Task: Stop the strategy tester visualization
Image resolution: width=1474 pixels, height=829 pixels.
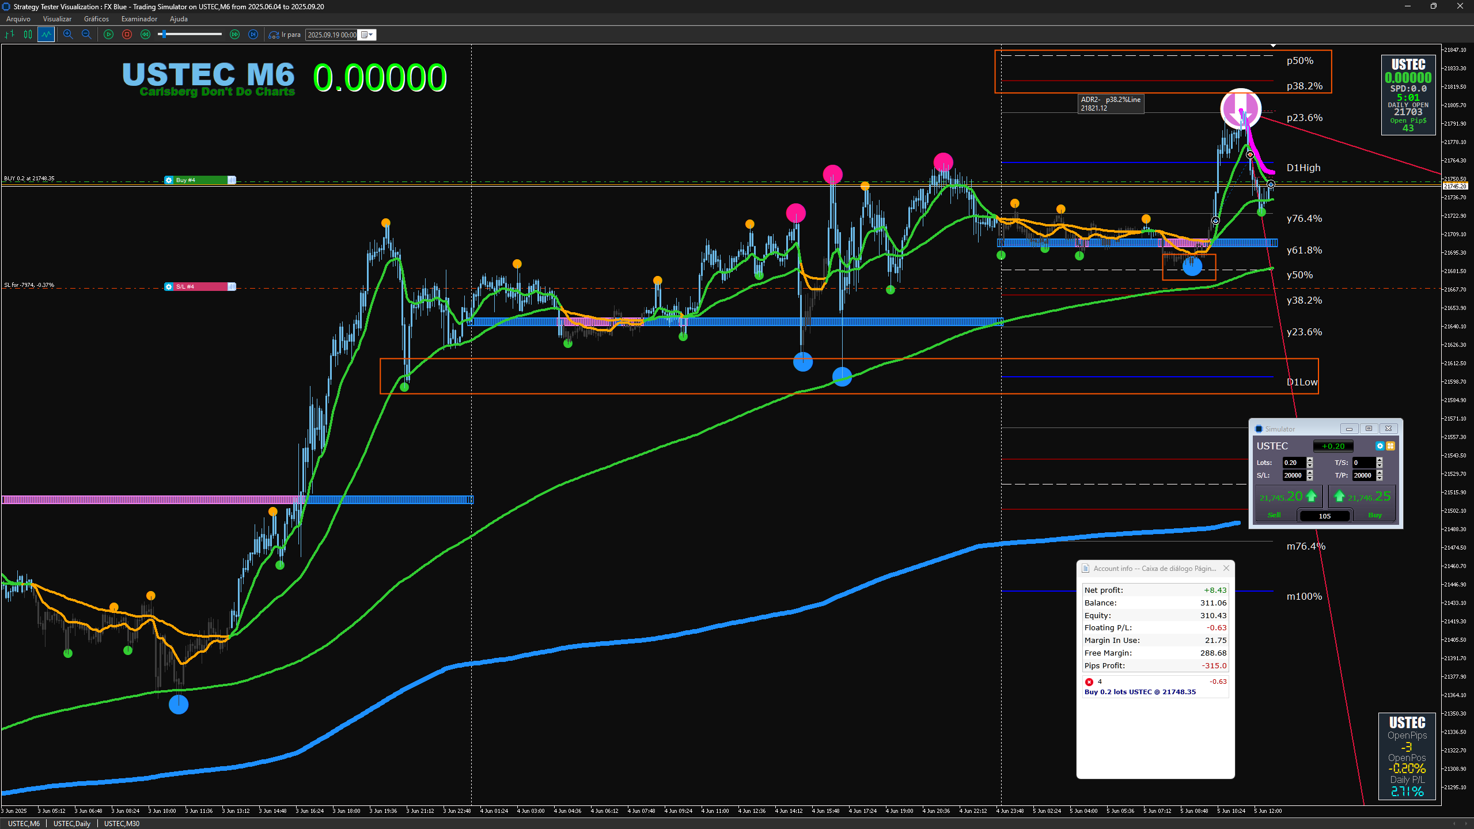Action: click(x=127, y=35)
